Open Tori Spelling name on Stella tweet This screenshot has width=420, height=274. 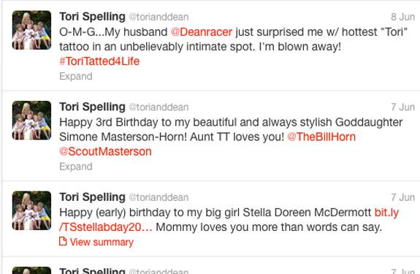(x=93, y=197)
